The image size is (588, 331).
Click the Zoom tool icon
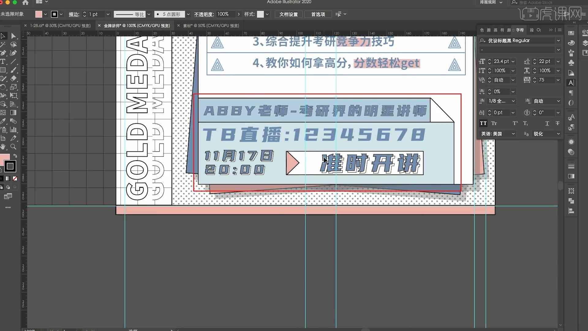(x=13, y=146)
